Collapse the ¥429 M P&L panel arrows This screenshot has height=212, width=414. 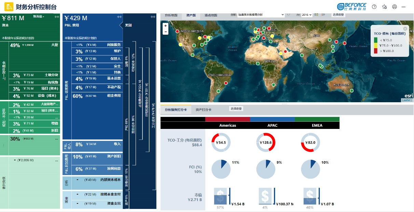click(119, 17)
